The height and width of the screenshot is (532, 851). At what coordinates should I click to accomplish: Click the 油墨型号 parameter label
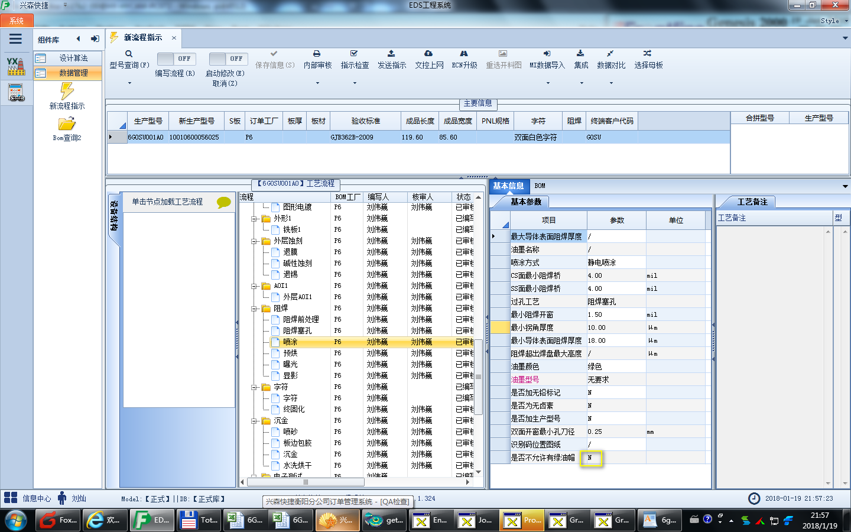click(525, 379)
